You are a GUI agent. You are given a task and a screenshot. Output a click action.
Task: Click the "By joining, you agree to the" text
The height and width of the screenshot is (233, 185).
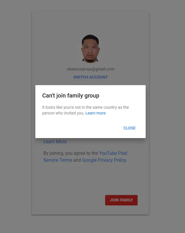click(x=71, y=153)
